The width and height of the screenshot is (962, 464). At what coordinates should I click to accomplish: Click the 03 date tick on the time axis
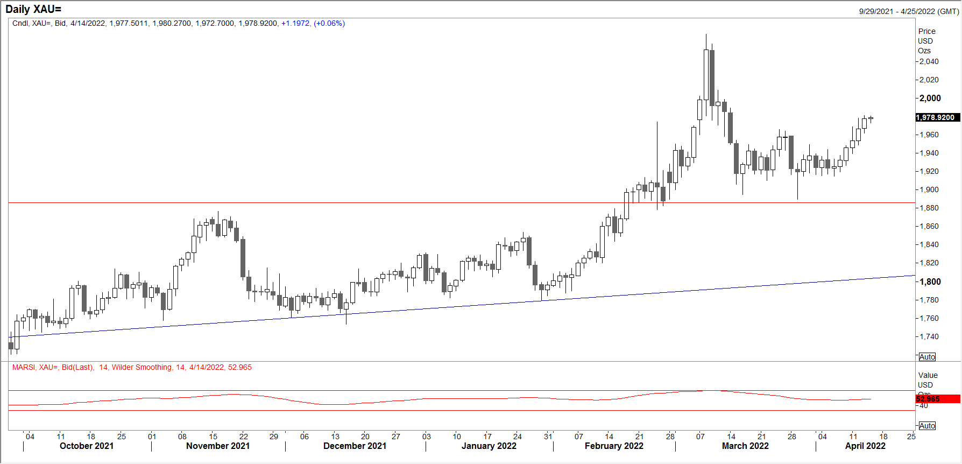427,437
